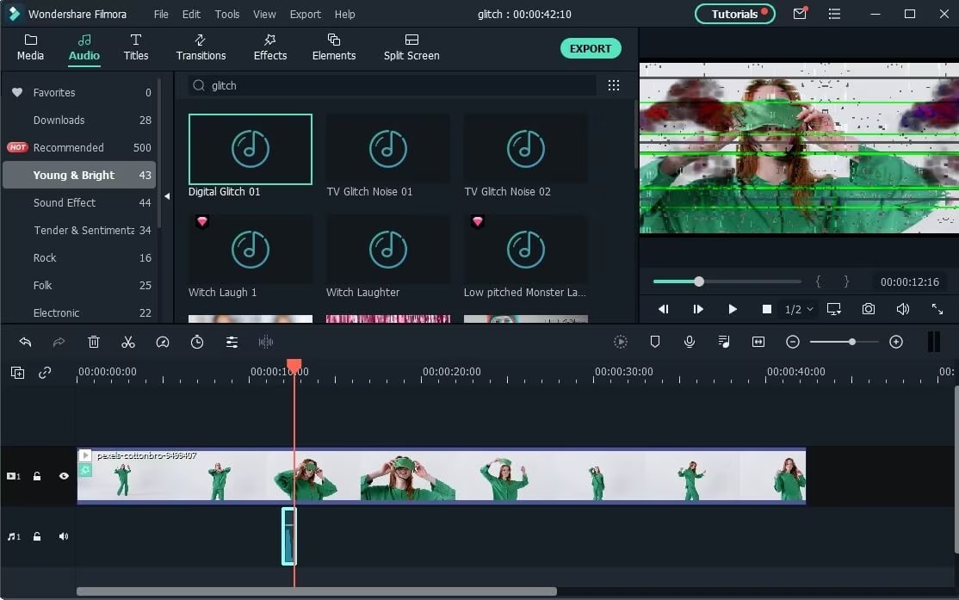Click the green EXPORT button
This screenshot has width=959, height=600.
tap(591, 48)
